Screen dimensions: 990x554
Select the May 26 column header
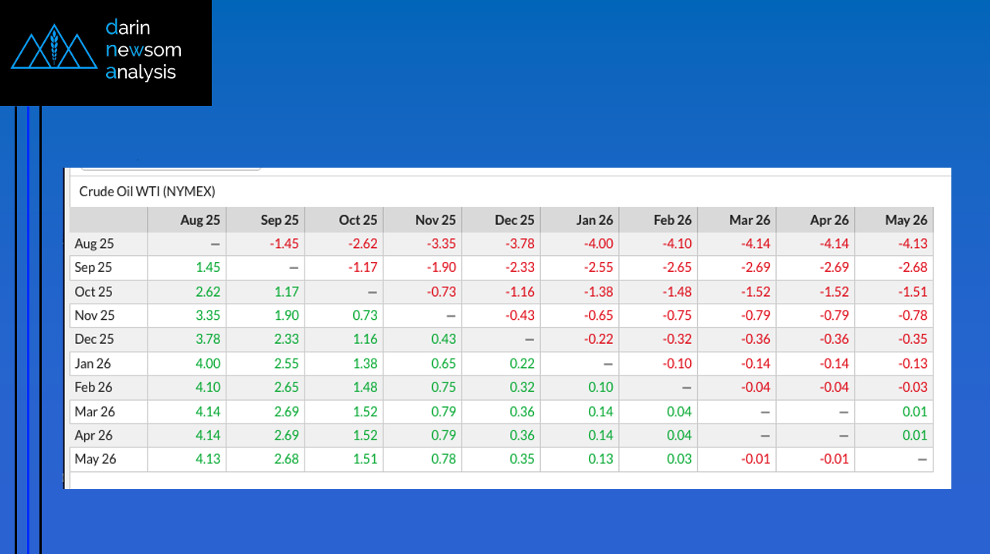(x=906, y=220)
